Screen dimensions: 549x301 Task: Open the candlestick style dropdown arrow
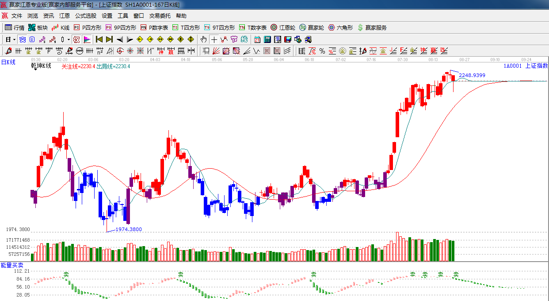tap(69, 39)
